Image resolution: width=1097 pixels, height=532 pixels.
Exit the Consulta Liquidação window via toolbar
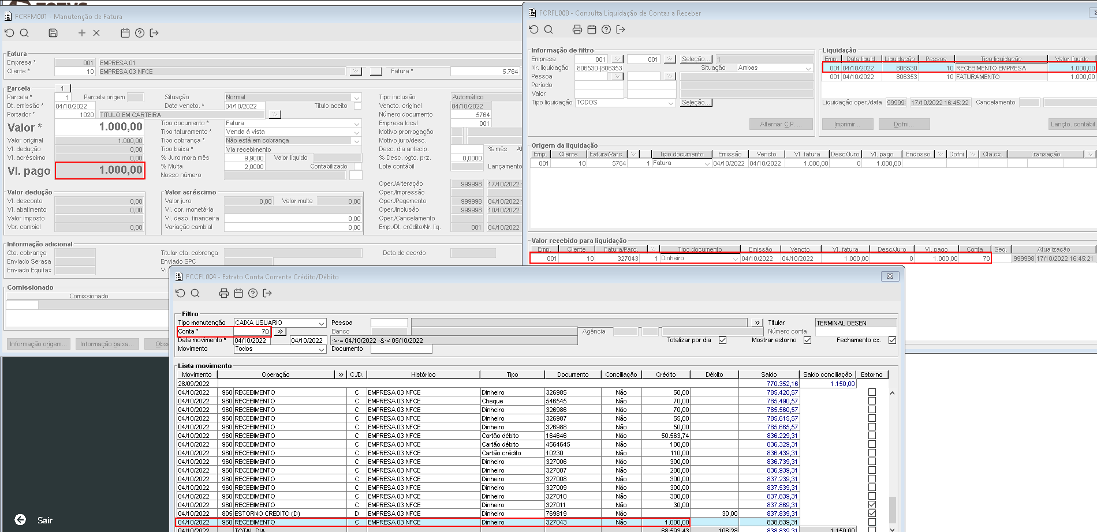click(x=621, y=29)
